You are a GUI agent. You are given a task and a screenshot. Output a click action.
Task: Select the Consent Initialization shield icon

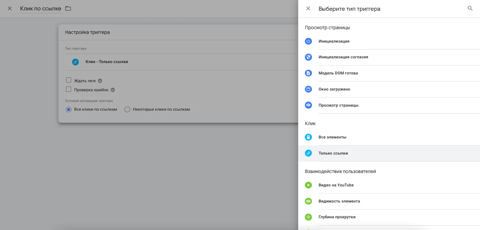point(308,57)
